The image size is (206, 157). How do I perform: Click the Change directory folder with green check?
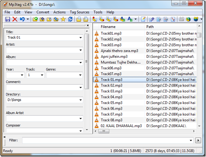click(35, 19)
